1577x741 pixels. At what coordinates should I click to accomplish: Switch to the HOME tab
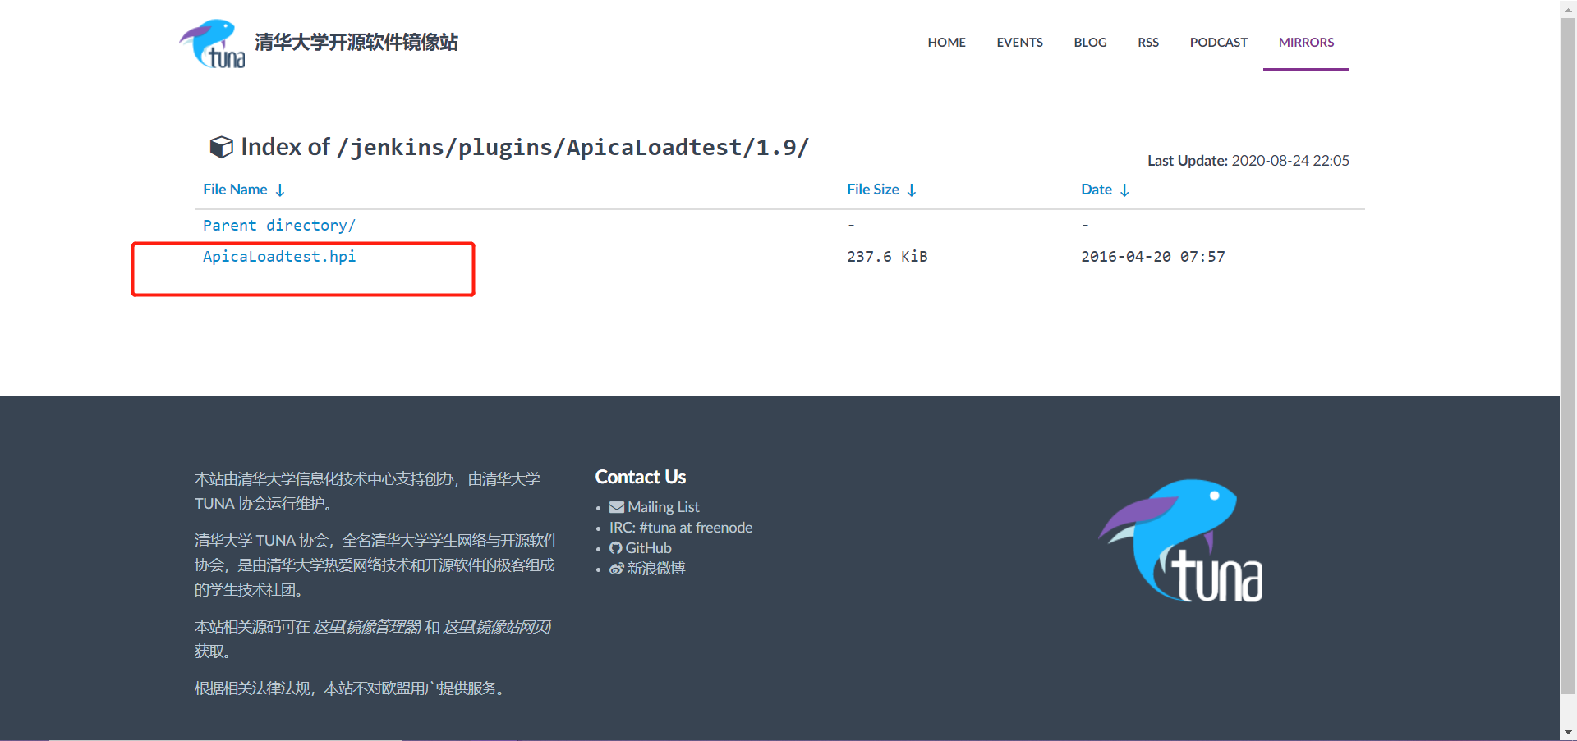[946, 42]
